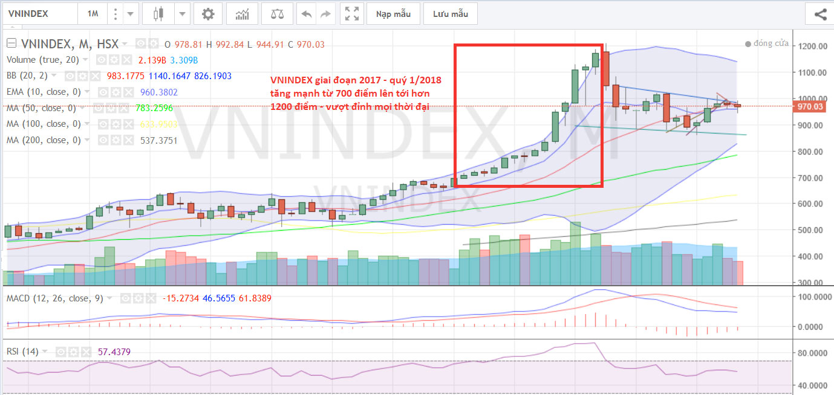Click the VNINDEX symbol search field

coord(39,13)
